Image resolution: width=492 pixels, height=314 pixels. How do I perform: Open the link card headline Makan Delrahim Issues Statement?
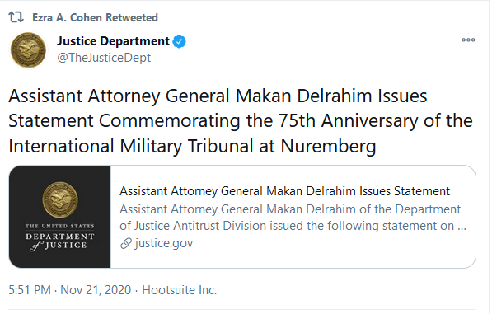pos(284,191)
